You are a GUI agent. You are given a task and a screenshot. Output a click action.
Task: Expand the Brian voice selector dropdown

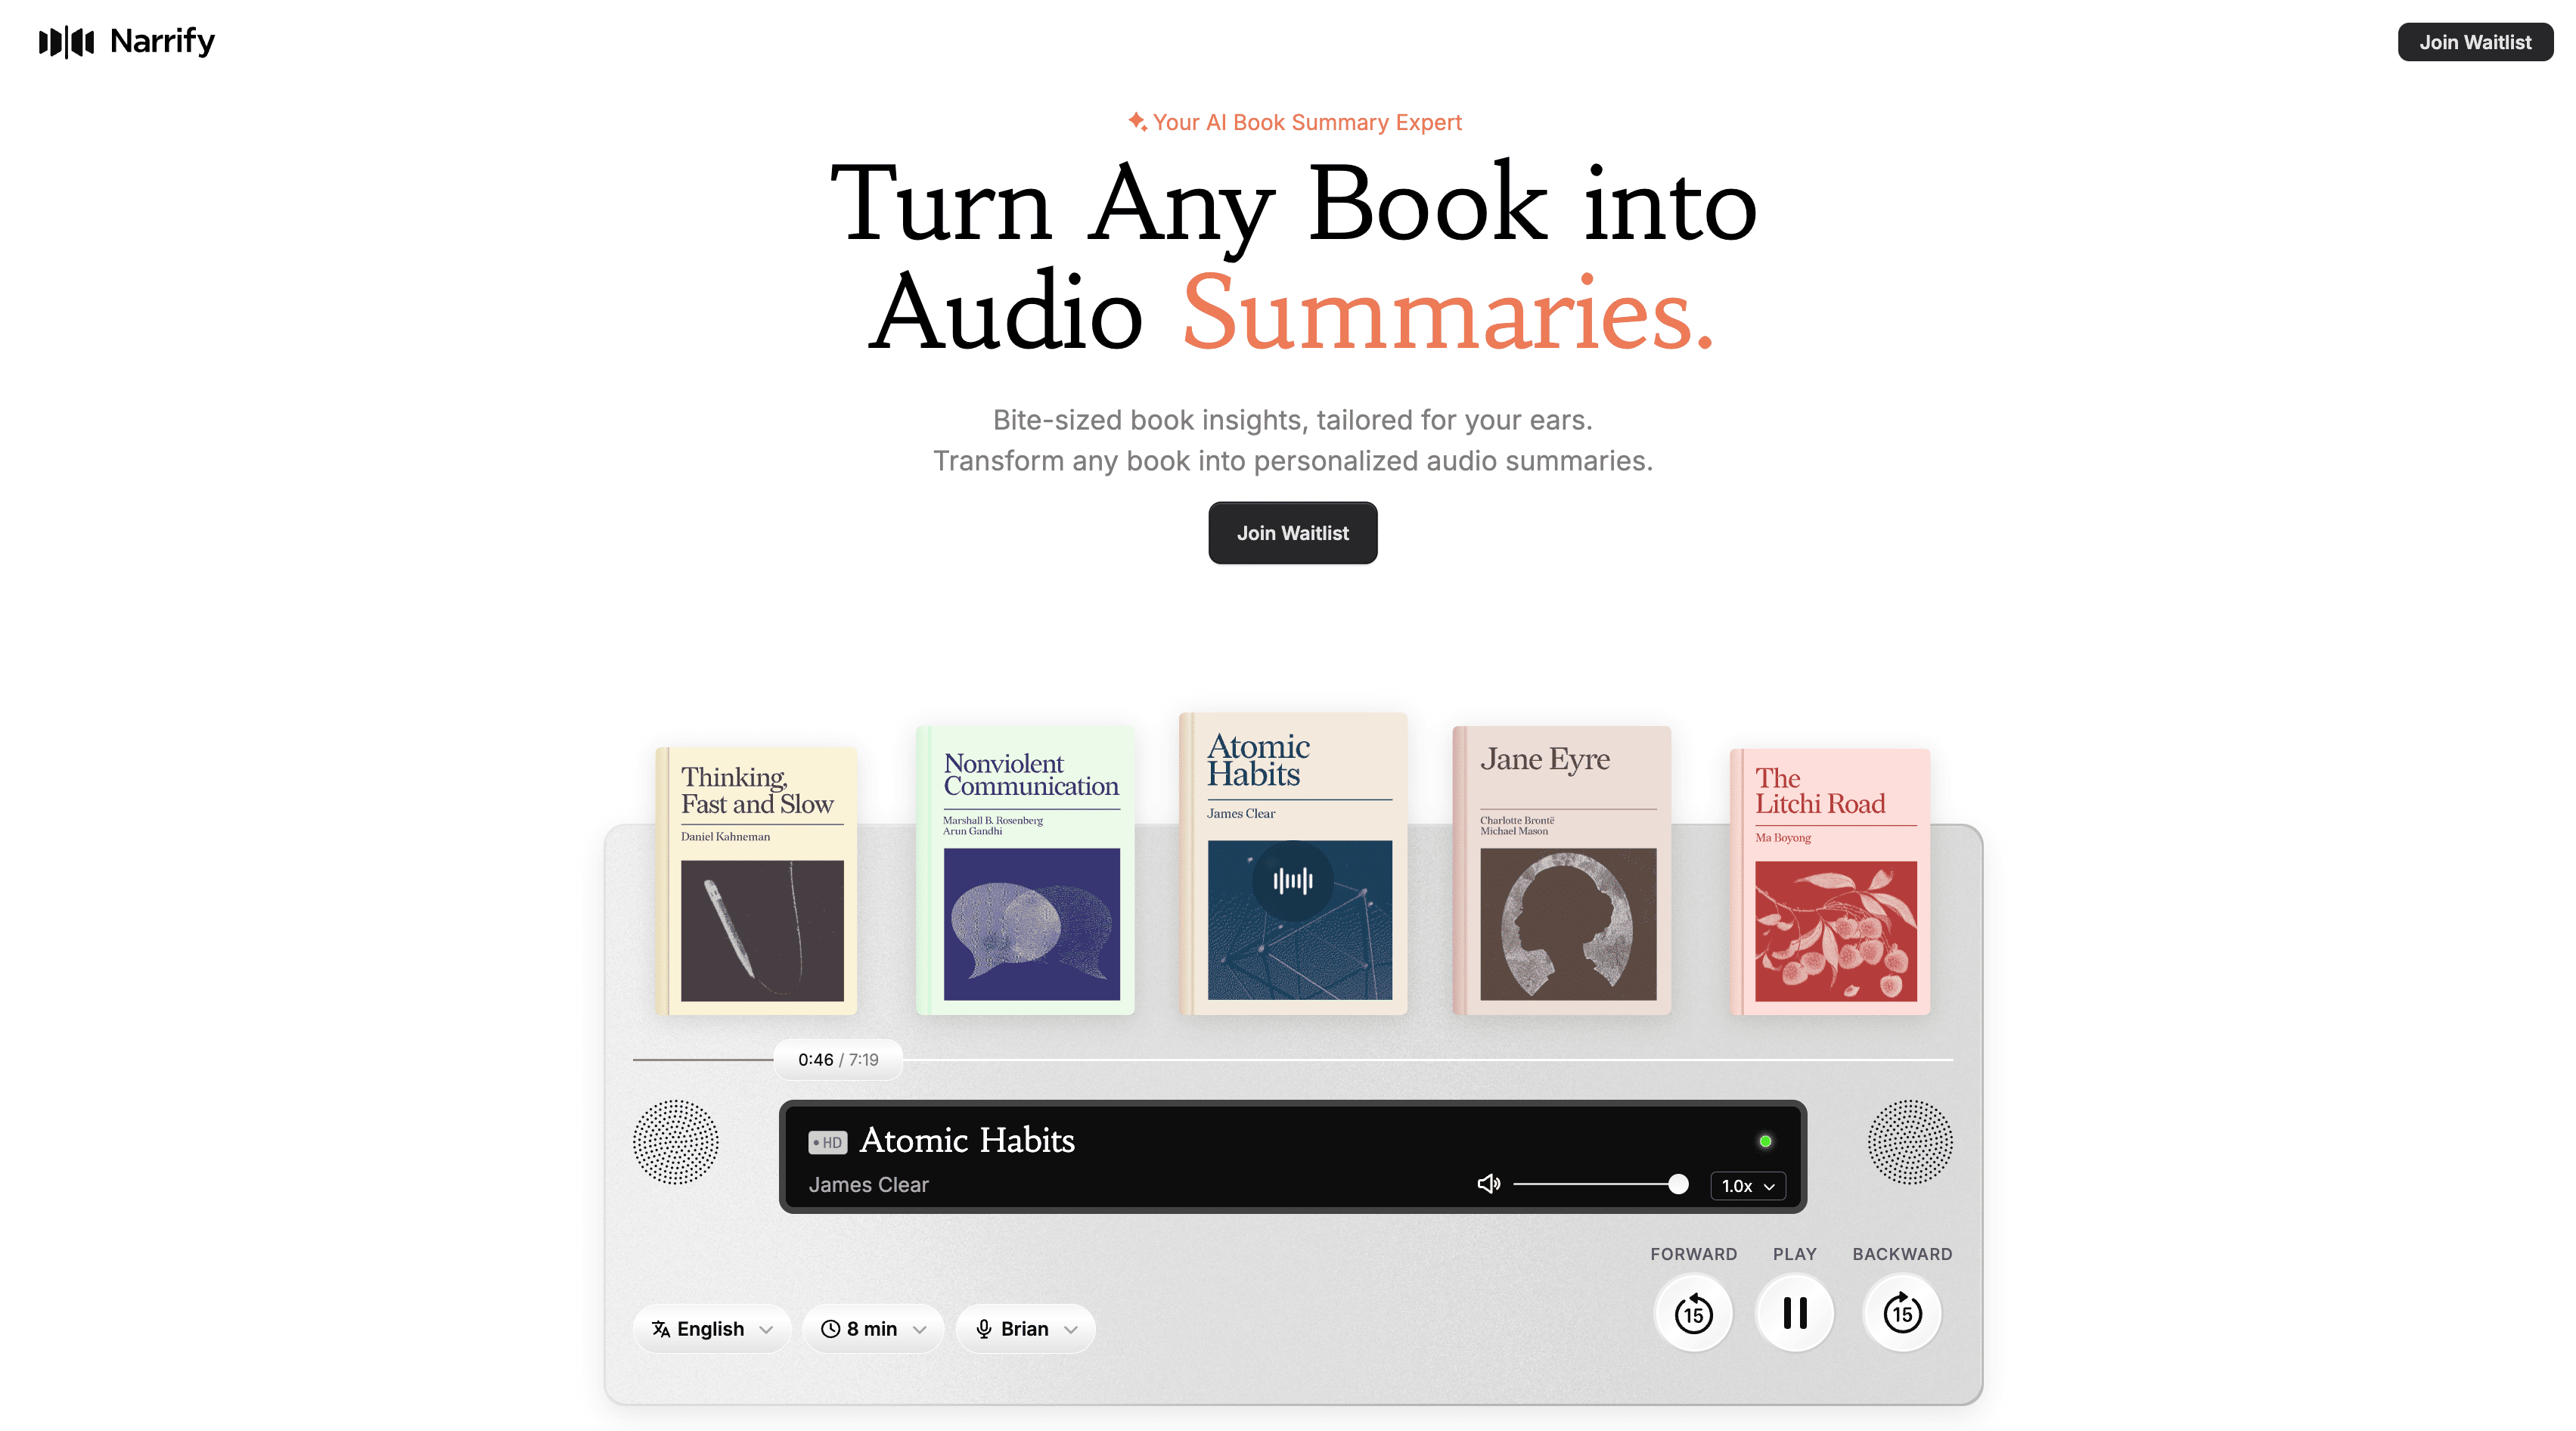1029,1329
